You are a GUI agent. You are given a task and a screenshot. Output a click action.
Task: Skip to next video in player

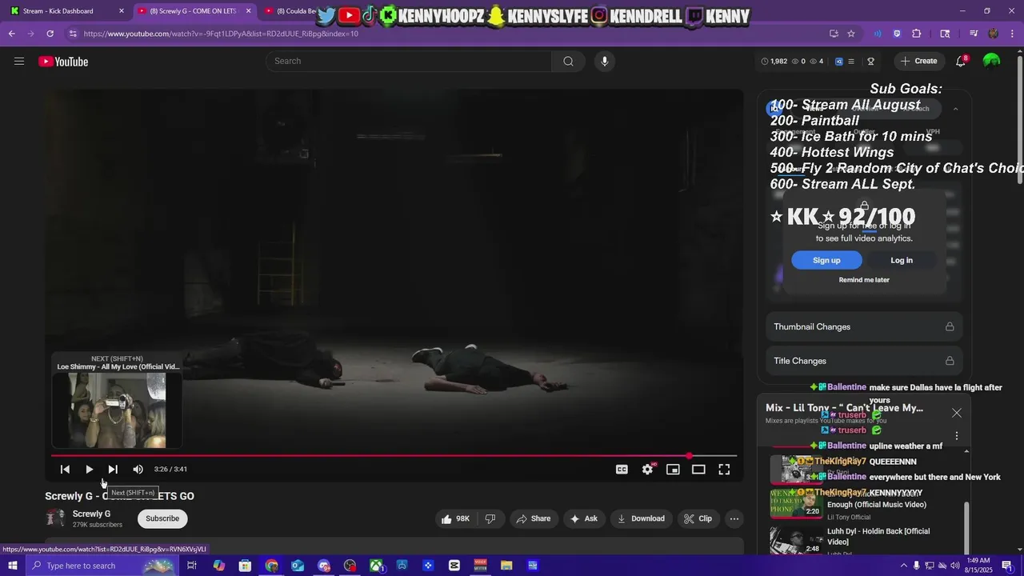point(113,470)
